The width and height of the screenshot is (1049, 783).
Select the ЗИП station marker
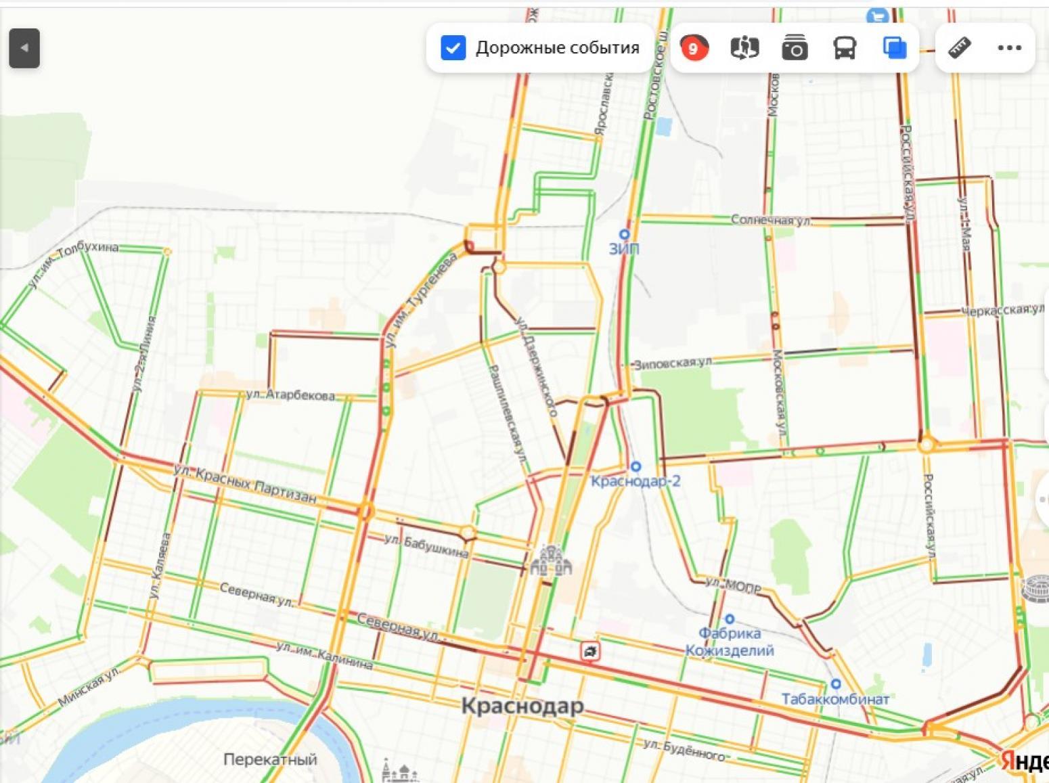click(625, 234)
